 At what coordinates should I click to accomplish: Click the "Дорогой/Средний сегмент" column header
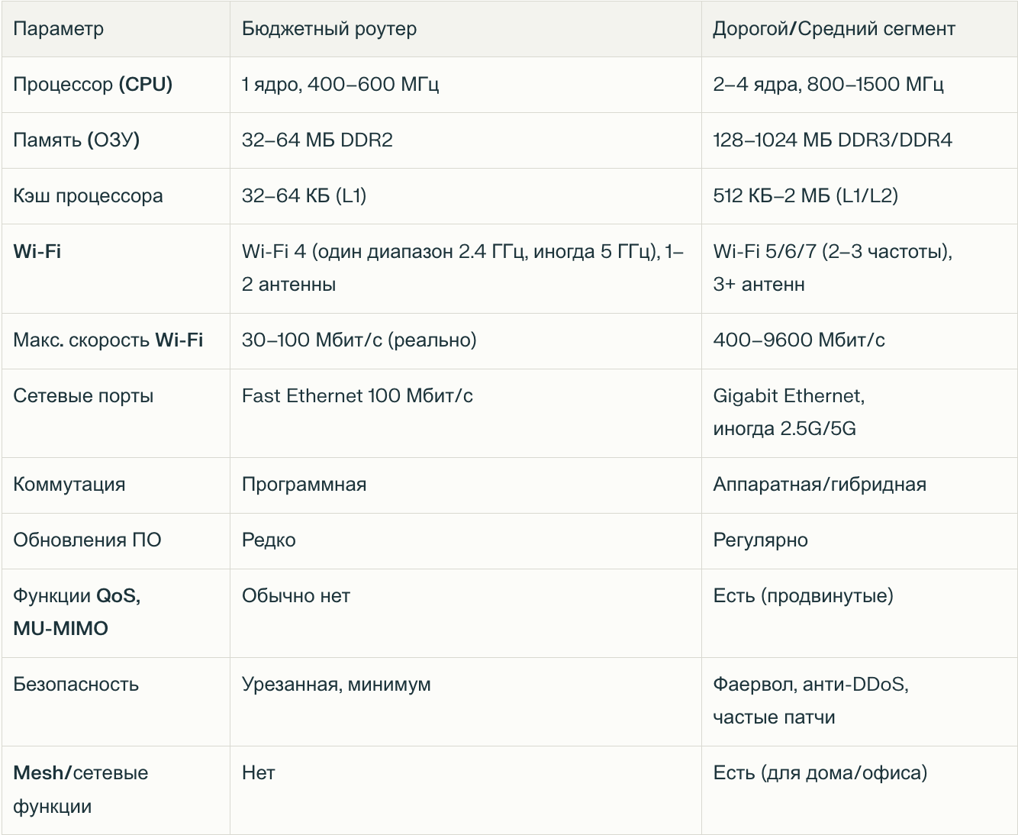[833, 29]
